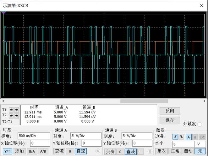Select B/A display mode
Image resolution: width=208 pixels, height=156 pixels.
(x=32, y=151)
